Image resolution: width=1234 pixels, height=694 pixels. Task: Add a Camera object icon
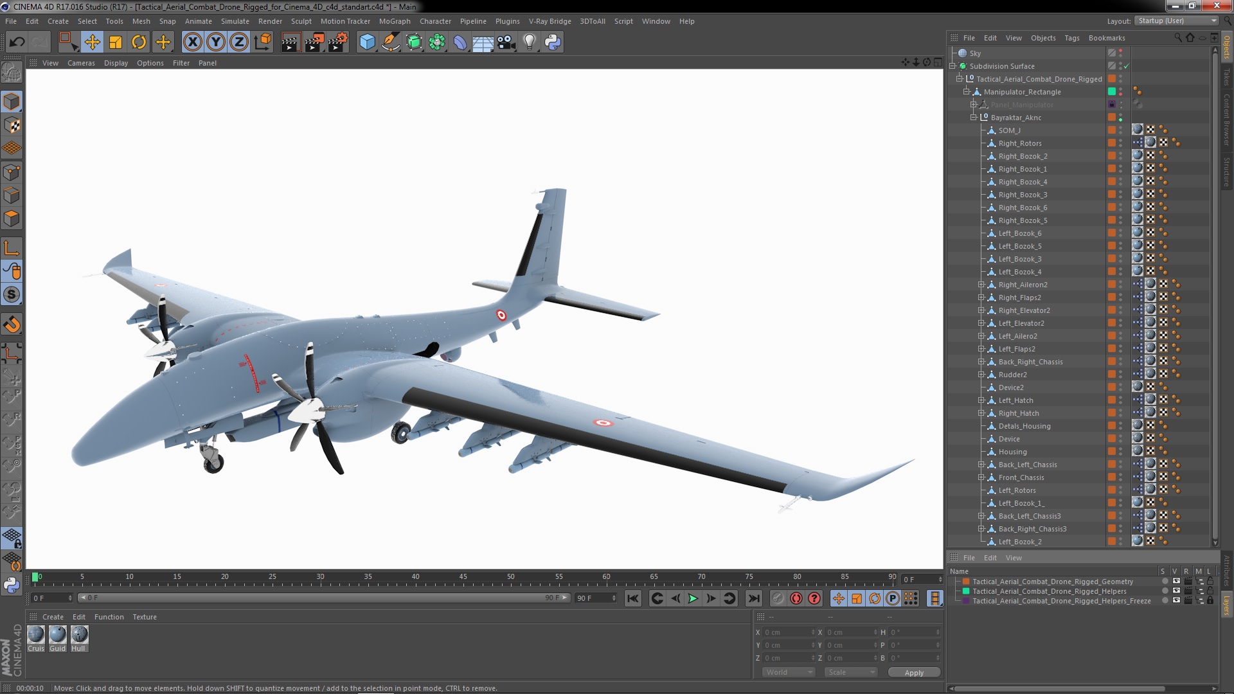click(506, 42)
